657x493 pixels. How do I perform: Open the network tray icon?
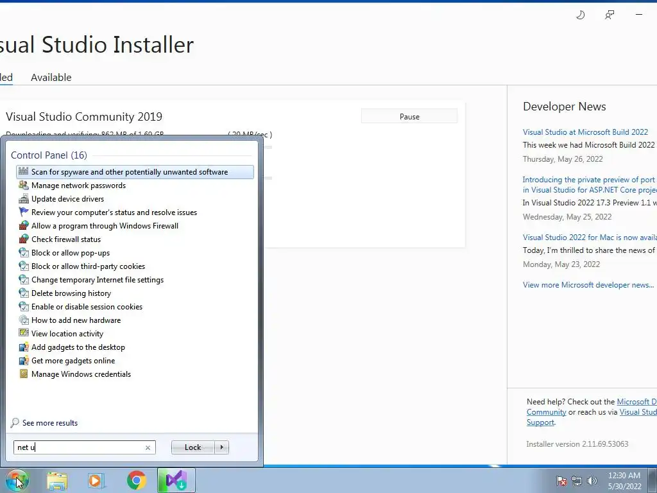pos(577,481)
